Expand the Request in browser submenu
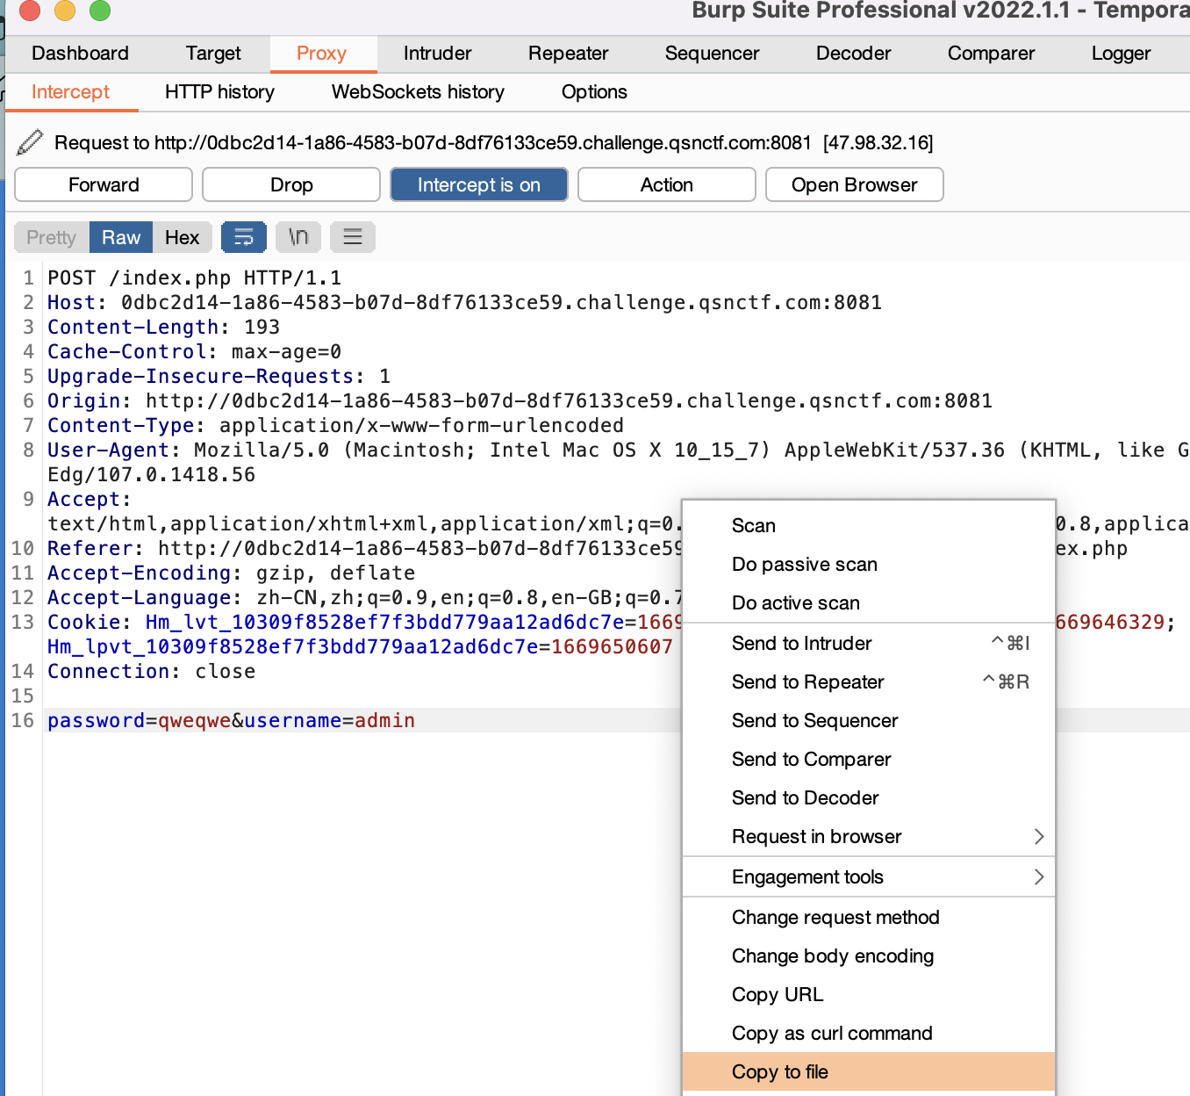Image resolution: width=1190 pixels, height=1096 pixels. (869, 836)
